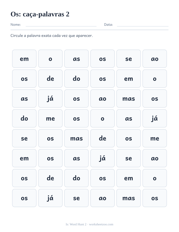Click the 'mas' tile in row five
The image size is (179, 232).
pyautogui.click(x=76, y=138)
